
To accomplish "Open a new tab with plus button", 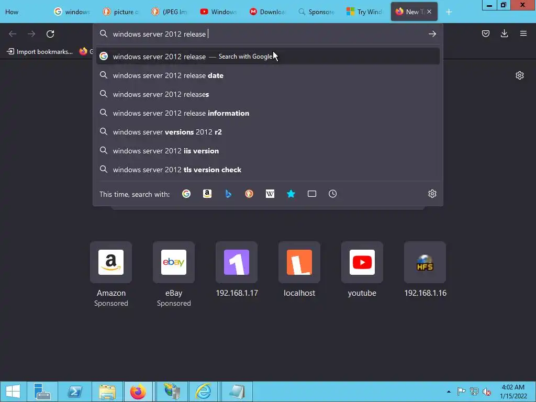I will click(449, 12).
